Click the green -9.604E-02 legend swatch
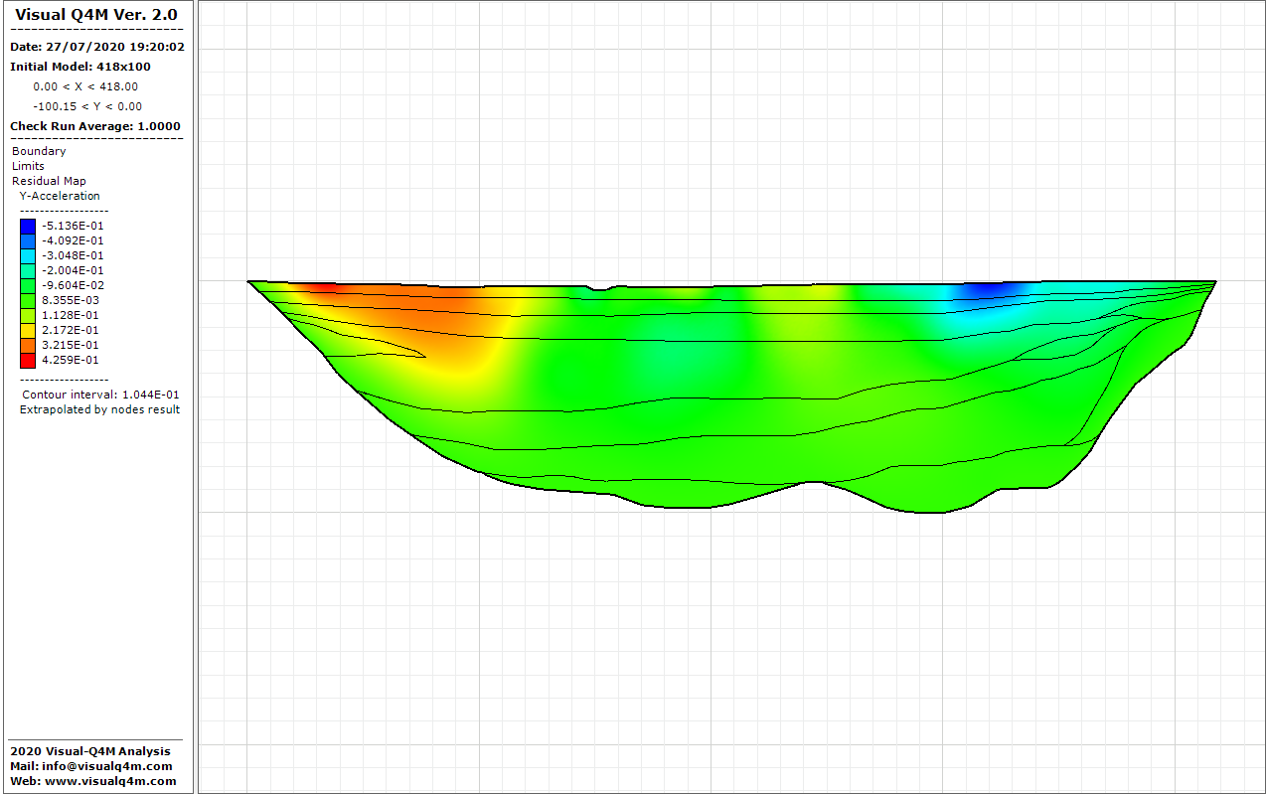The image size is (1266, 794). point(27,285)
